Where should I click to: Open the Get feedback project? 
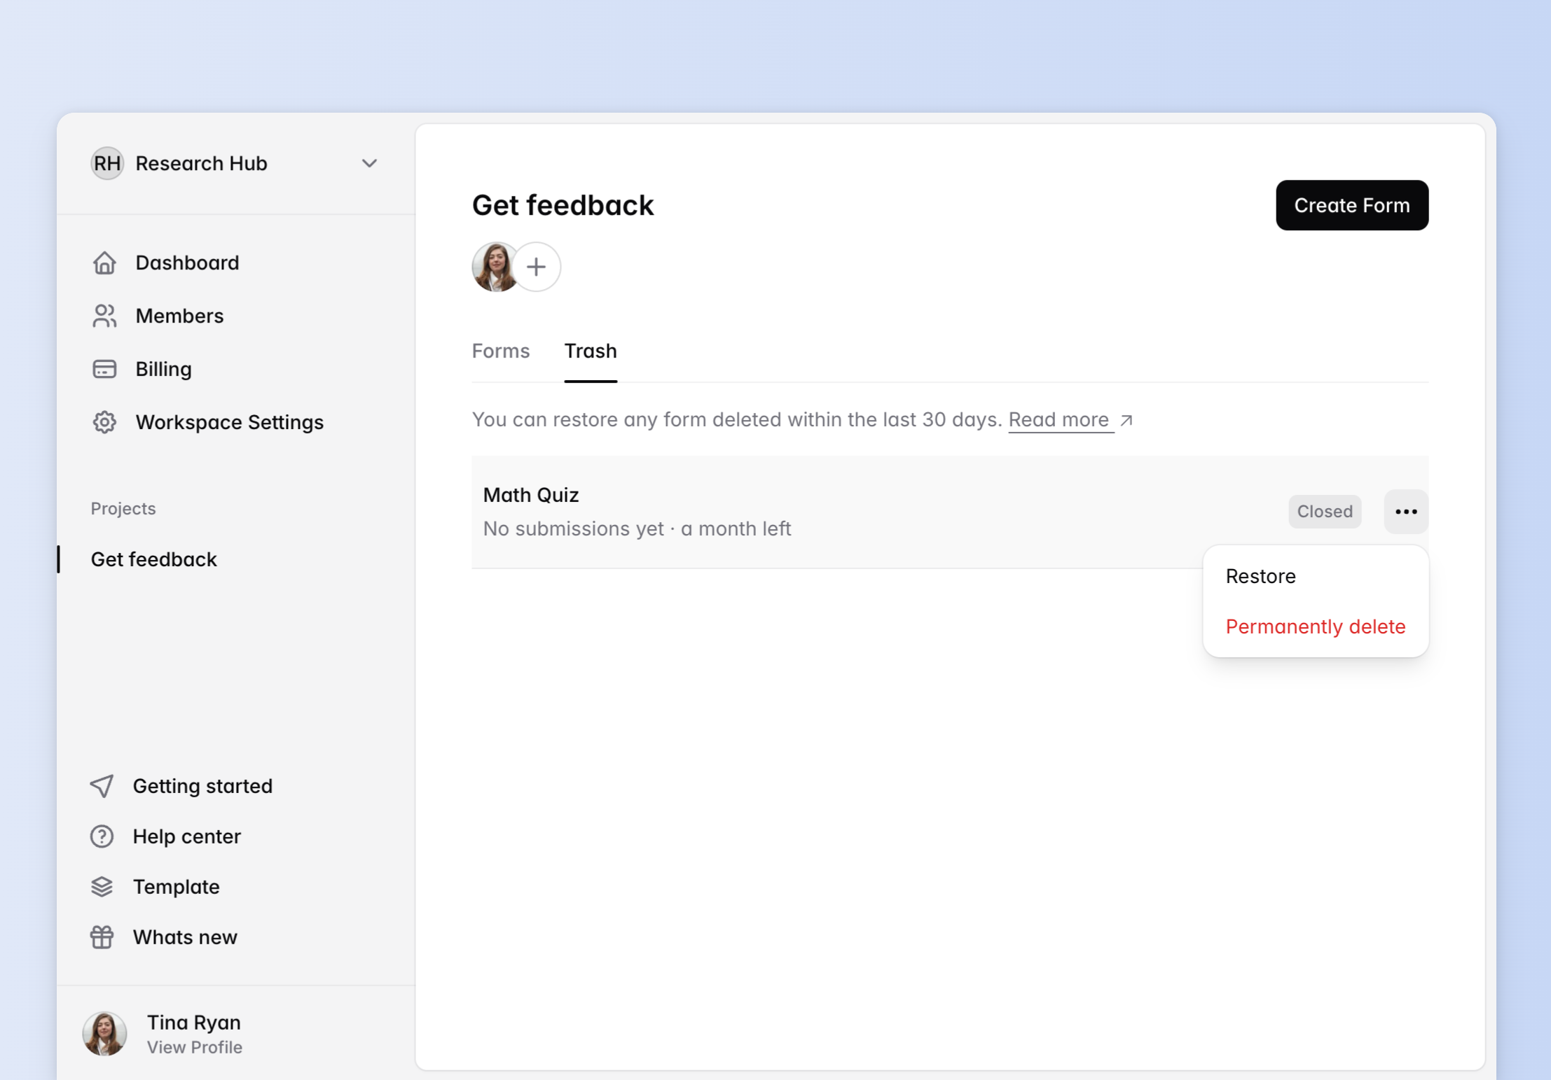(154, 559)
